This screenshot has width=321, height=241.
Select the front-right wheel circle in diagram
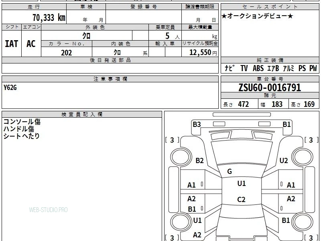tap(303, 157)
